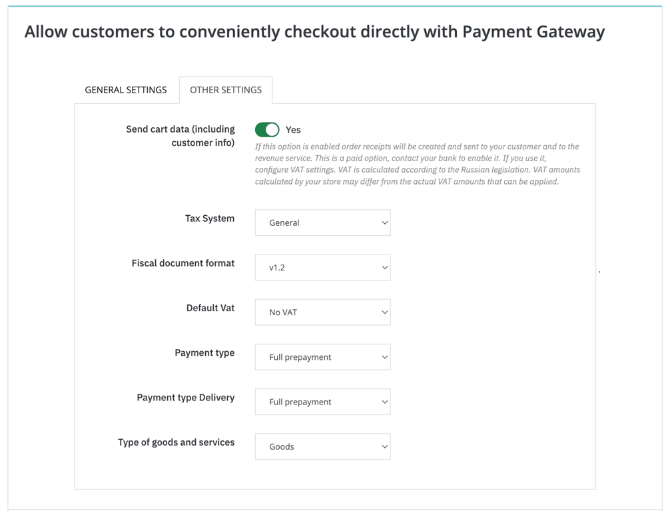Switch to the General Settings tab
666x511 pixels.
pyautogui.click(x=126, y=90)
